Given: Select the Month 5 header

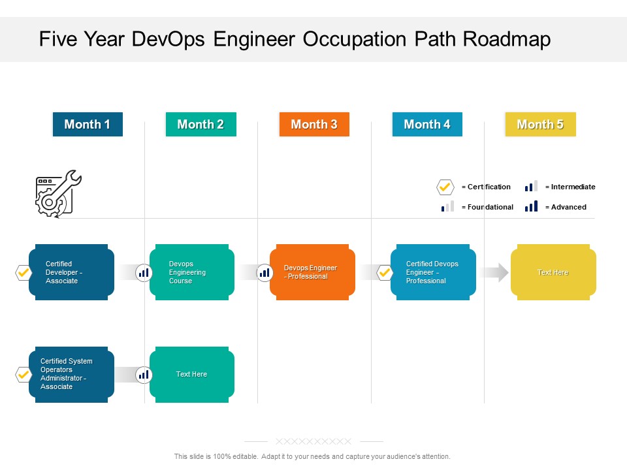Looking at the screenshot, I should 541,124.
